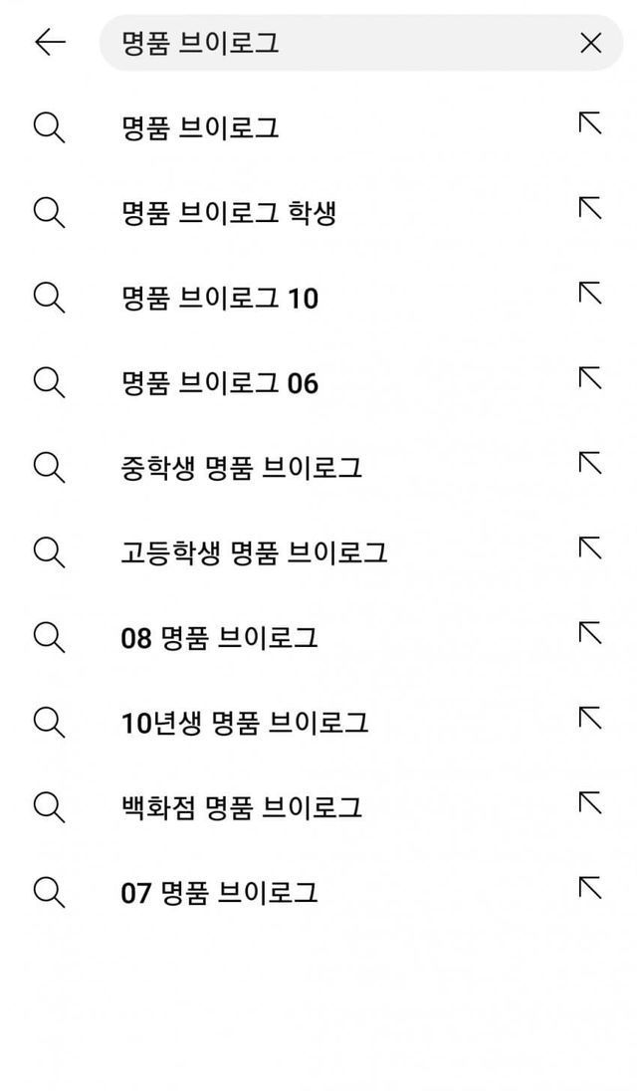637x1091 pixels.
Task: Choose suggestion '명품 브이로그 06'
Action: coord(219,383)
